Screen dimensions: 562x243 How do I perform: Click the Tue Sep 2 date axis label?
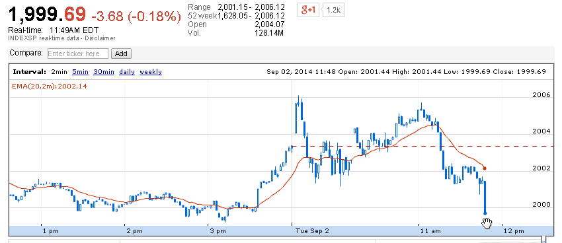[x=312, y=231]
